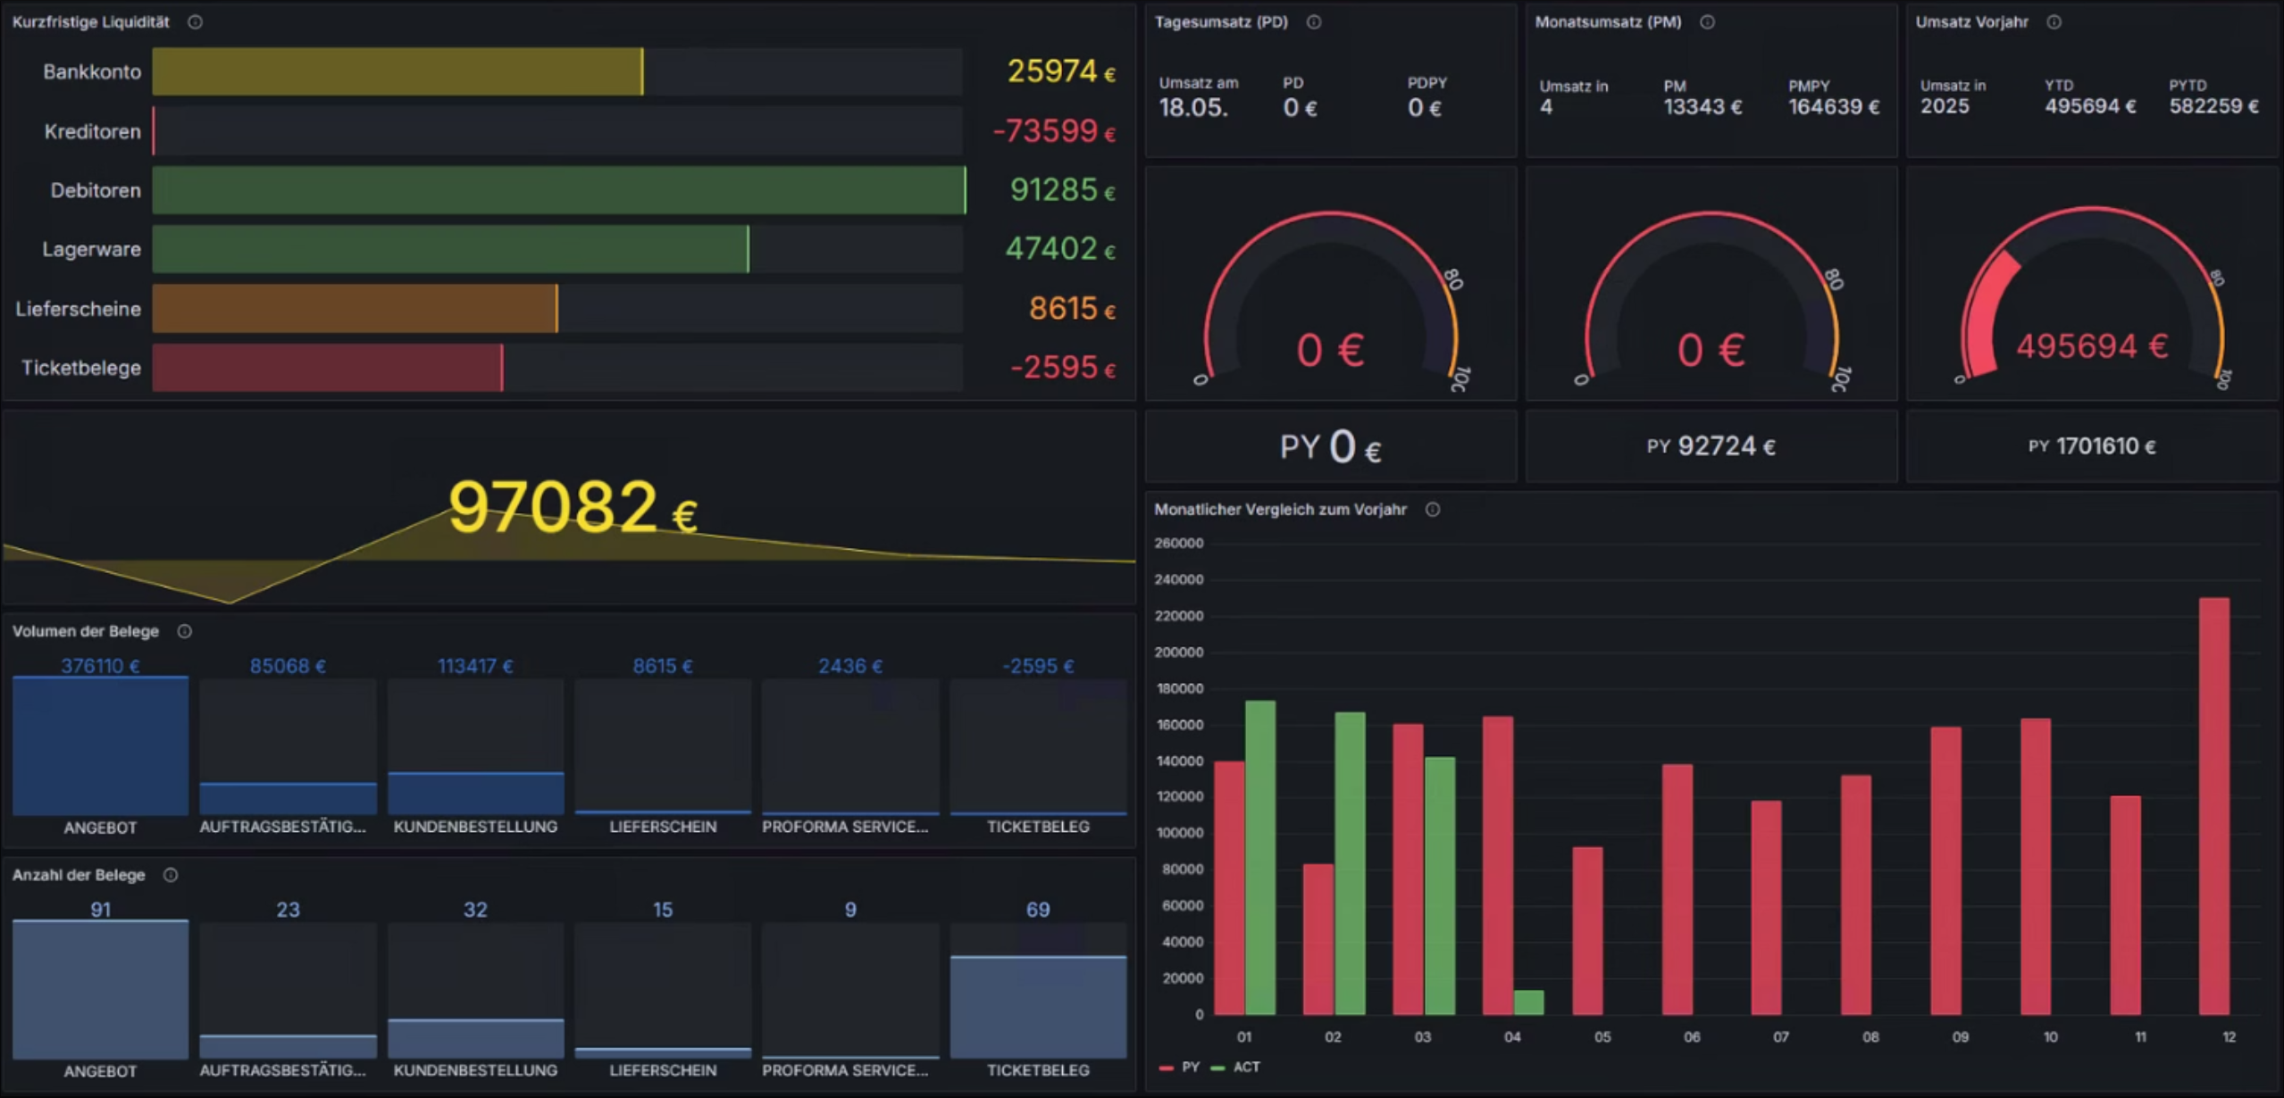Click info icon next to Volumen der Belege

[x=185, y=631]
